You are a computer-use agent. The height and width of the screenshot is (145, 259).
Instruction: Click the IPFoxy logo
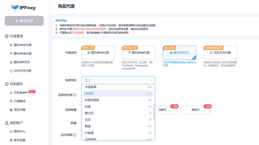pos(23,8)
